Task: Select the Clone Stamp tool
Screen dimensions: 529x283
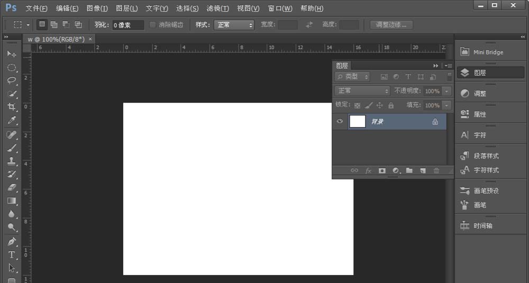Action: pyautogui.click(x=11, y=161)
